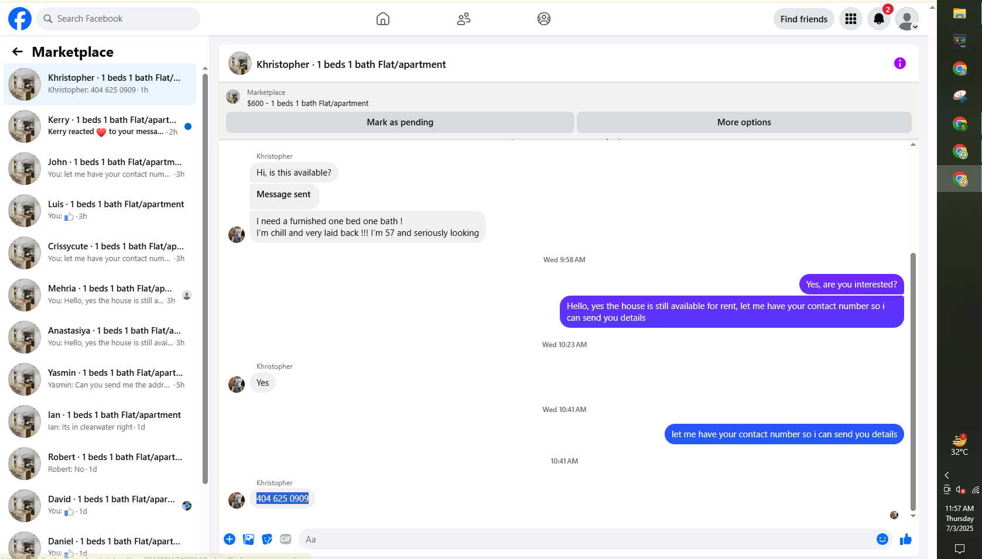This screenshot has width=982, height=559.
Task: Click the highlighted phone number 404 625 0909
Action: point(282,499)
